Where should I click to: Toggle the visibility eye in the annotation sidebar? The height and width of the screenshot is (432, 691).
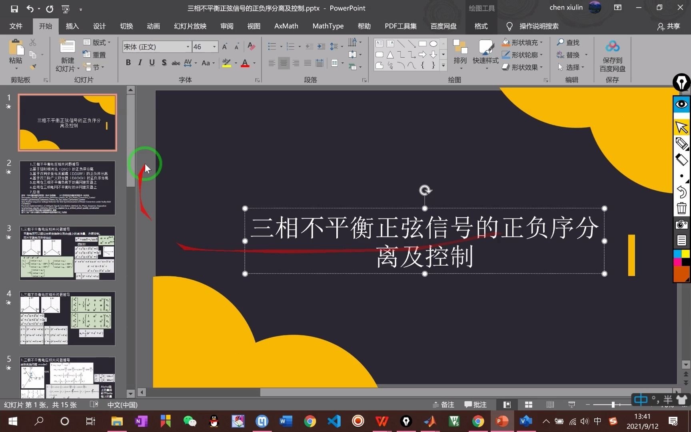coord(681,104)
